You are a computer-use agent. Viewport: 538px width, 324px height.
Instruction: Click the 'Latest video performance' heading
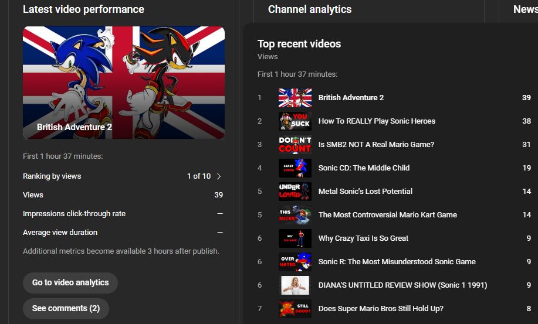click(83, 9)
